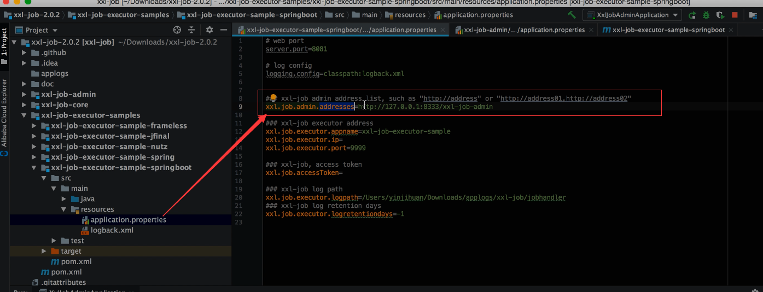
Task: Expand the doc folder
Action: click(24, 84)
